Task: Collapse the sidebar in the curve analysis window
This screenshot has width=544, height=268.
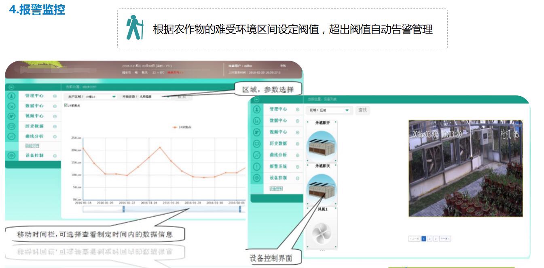Action: pos(12,87)
